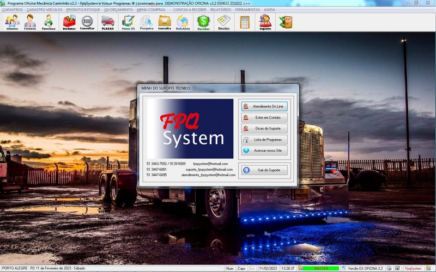This screenshot has height=272, width=436.
Task: Click the network computer icon in status bar
Action: click(x=397, y=268)
